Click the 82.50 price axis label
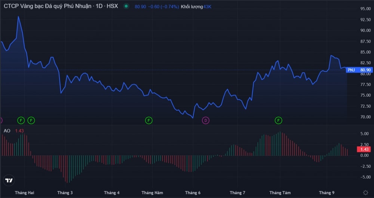The height and width of the screenshot is (198, 374). click(365, 63)
